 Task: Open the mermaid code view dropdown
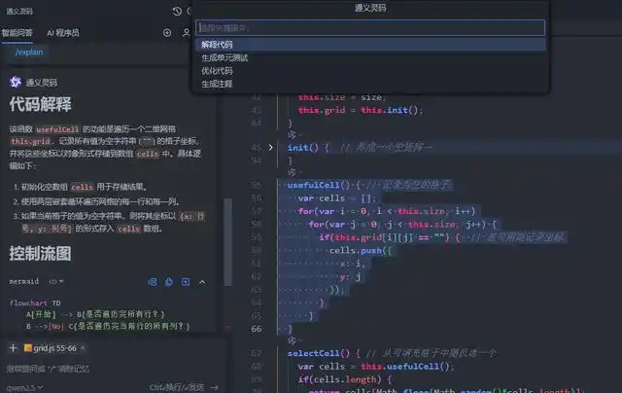click(56, 281)
